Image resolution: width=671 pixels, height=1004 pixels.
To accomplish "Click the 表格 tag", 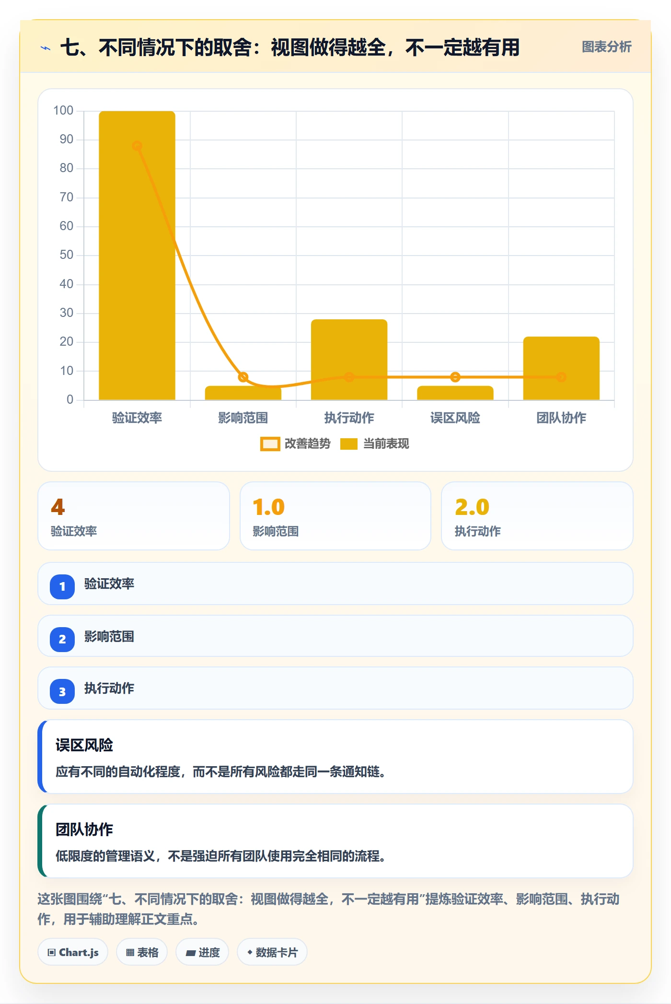I will pos(142,952).
